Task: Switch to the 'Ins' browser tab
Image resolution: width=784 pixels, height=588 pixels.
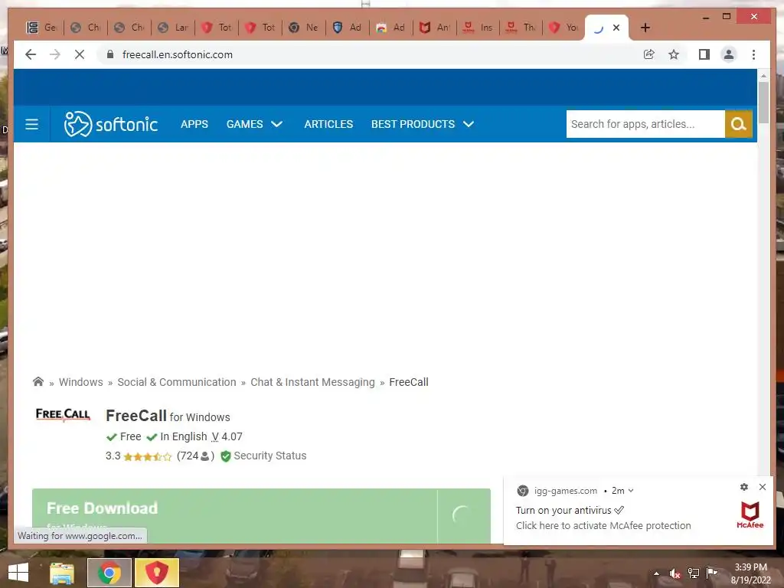Action: tap(478, 28)
